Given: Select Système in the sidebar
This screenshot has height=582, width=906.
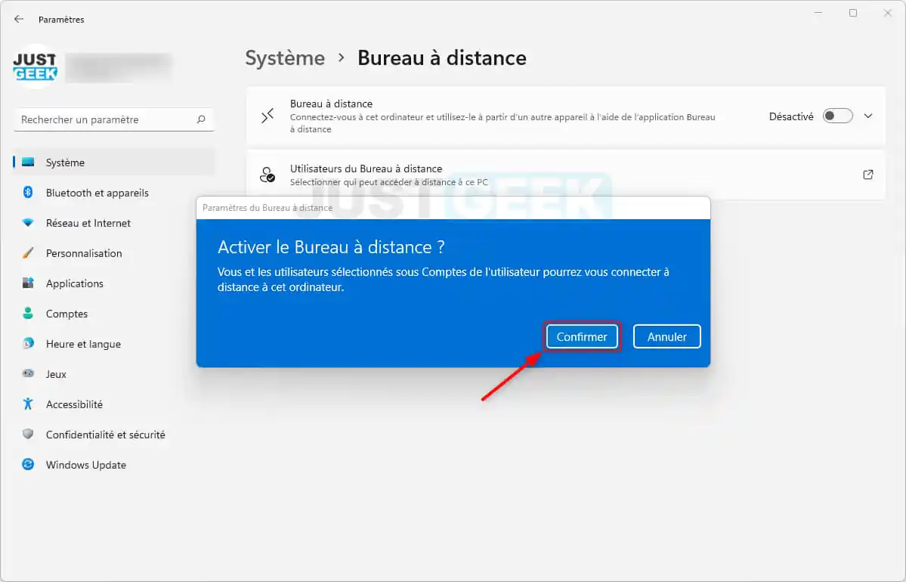Looking at the screenshot, I should 113,163.
